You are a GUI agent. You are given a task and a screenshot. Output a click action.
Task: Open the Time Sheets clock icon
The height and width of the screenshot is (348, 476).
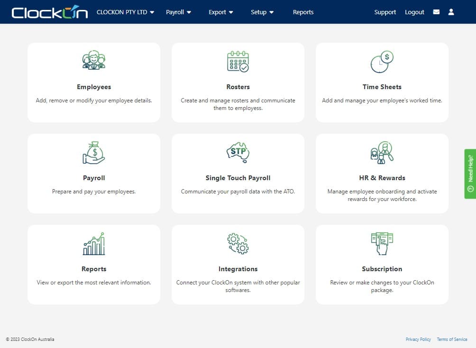(382, 62)
